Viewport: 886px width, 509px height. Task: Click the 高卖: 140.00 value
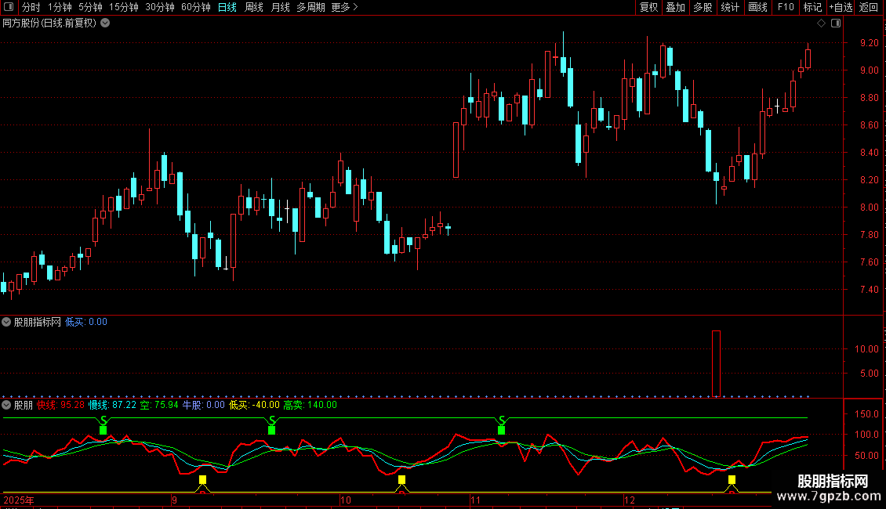(x=310, y=405)
